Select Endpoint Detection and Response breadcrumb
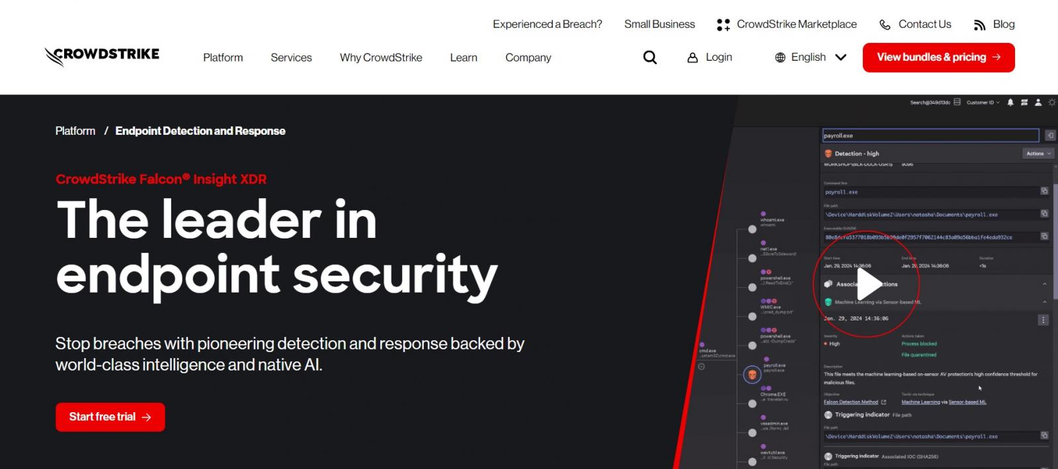Screen dimensions: 1058x469 coord(200,131)
